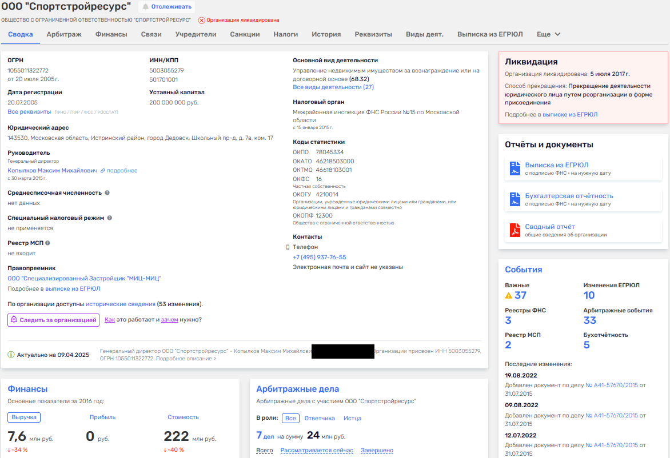Open the Сводка tab
This screenshot has width=670, height=458.
pos(21,34)
